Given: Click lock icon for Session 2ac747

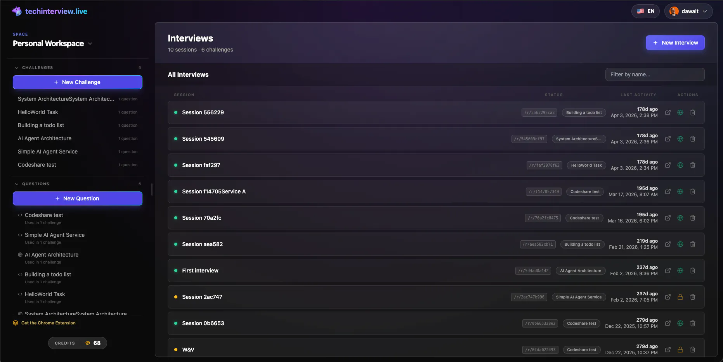Looking at the screenshot, I should pos(680,297).
